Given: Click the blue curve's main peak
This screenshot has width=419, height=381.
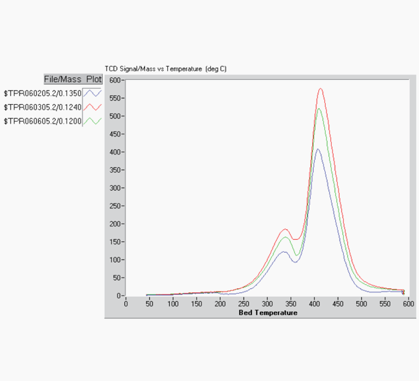Looking at the screenshot, I should pyautogui.click(x=318, y=150).
